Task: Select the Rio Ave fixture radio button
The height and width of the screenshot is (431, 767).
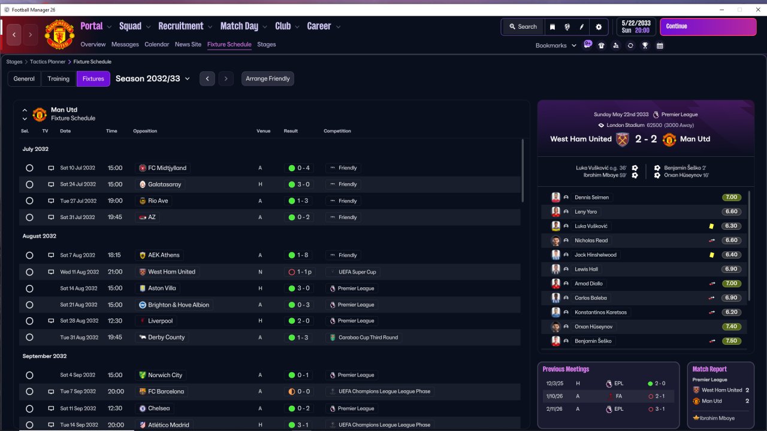Action: [x=29, y=201]
